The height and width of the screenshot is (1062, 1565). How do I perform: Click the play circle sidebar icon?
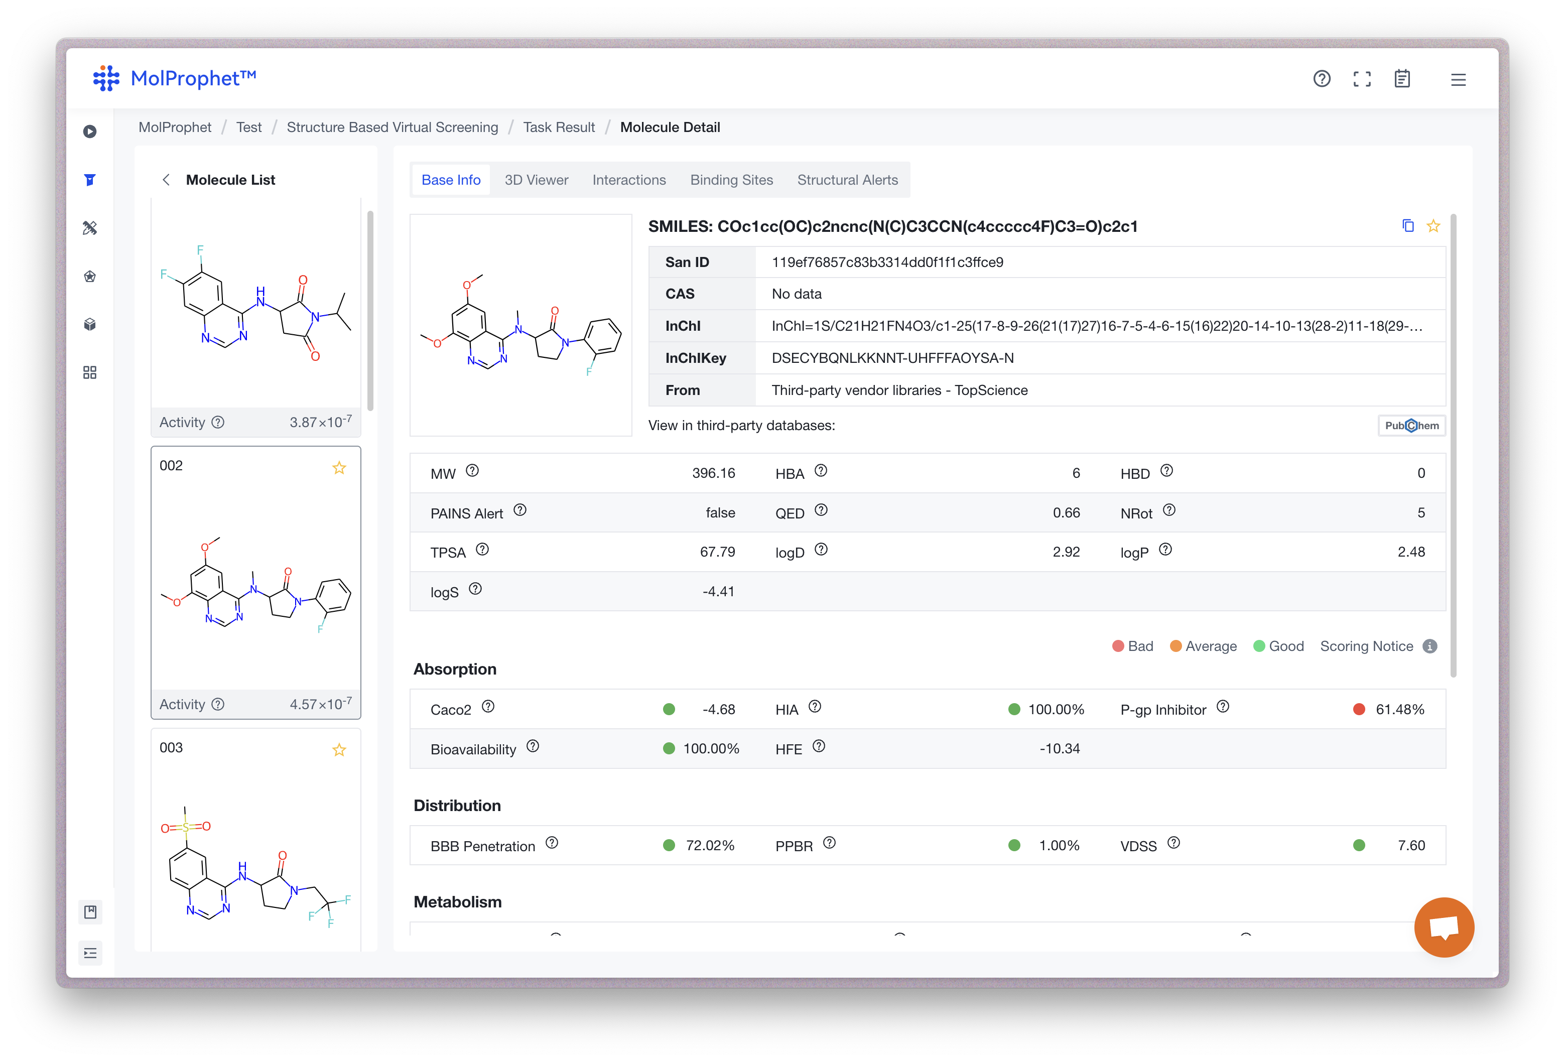click(89, 131)
